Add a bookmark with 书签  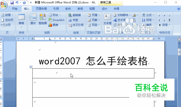pyautogui.click(x=73, y=20)
